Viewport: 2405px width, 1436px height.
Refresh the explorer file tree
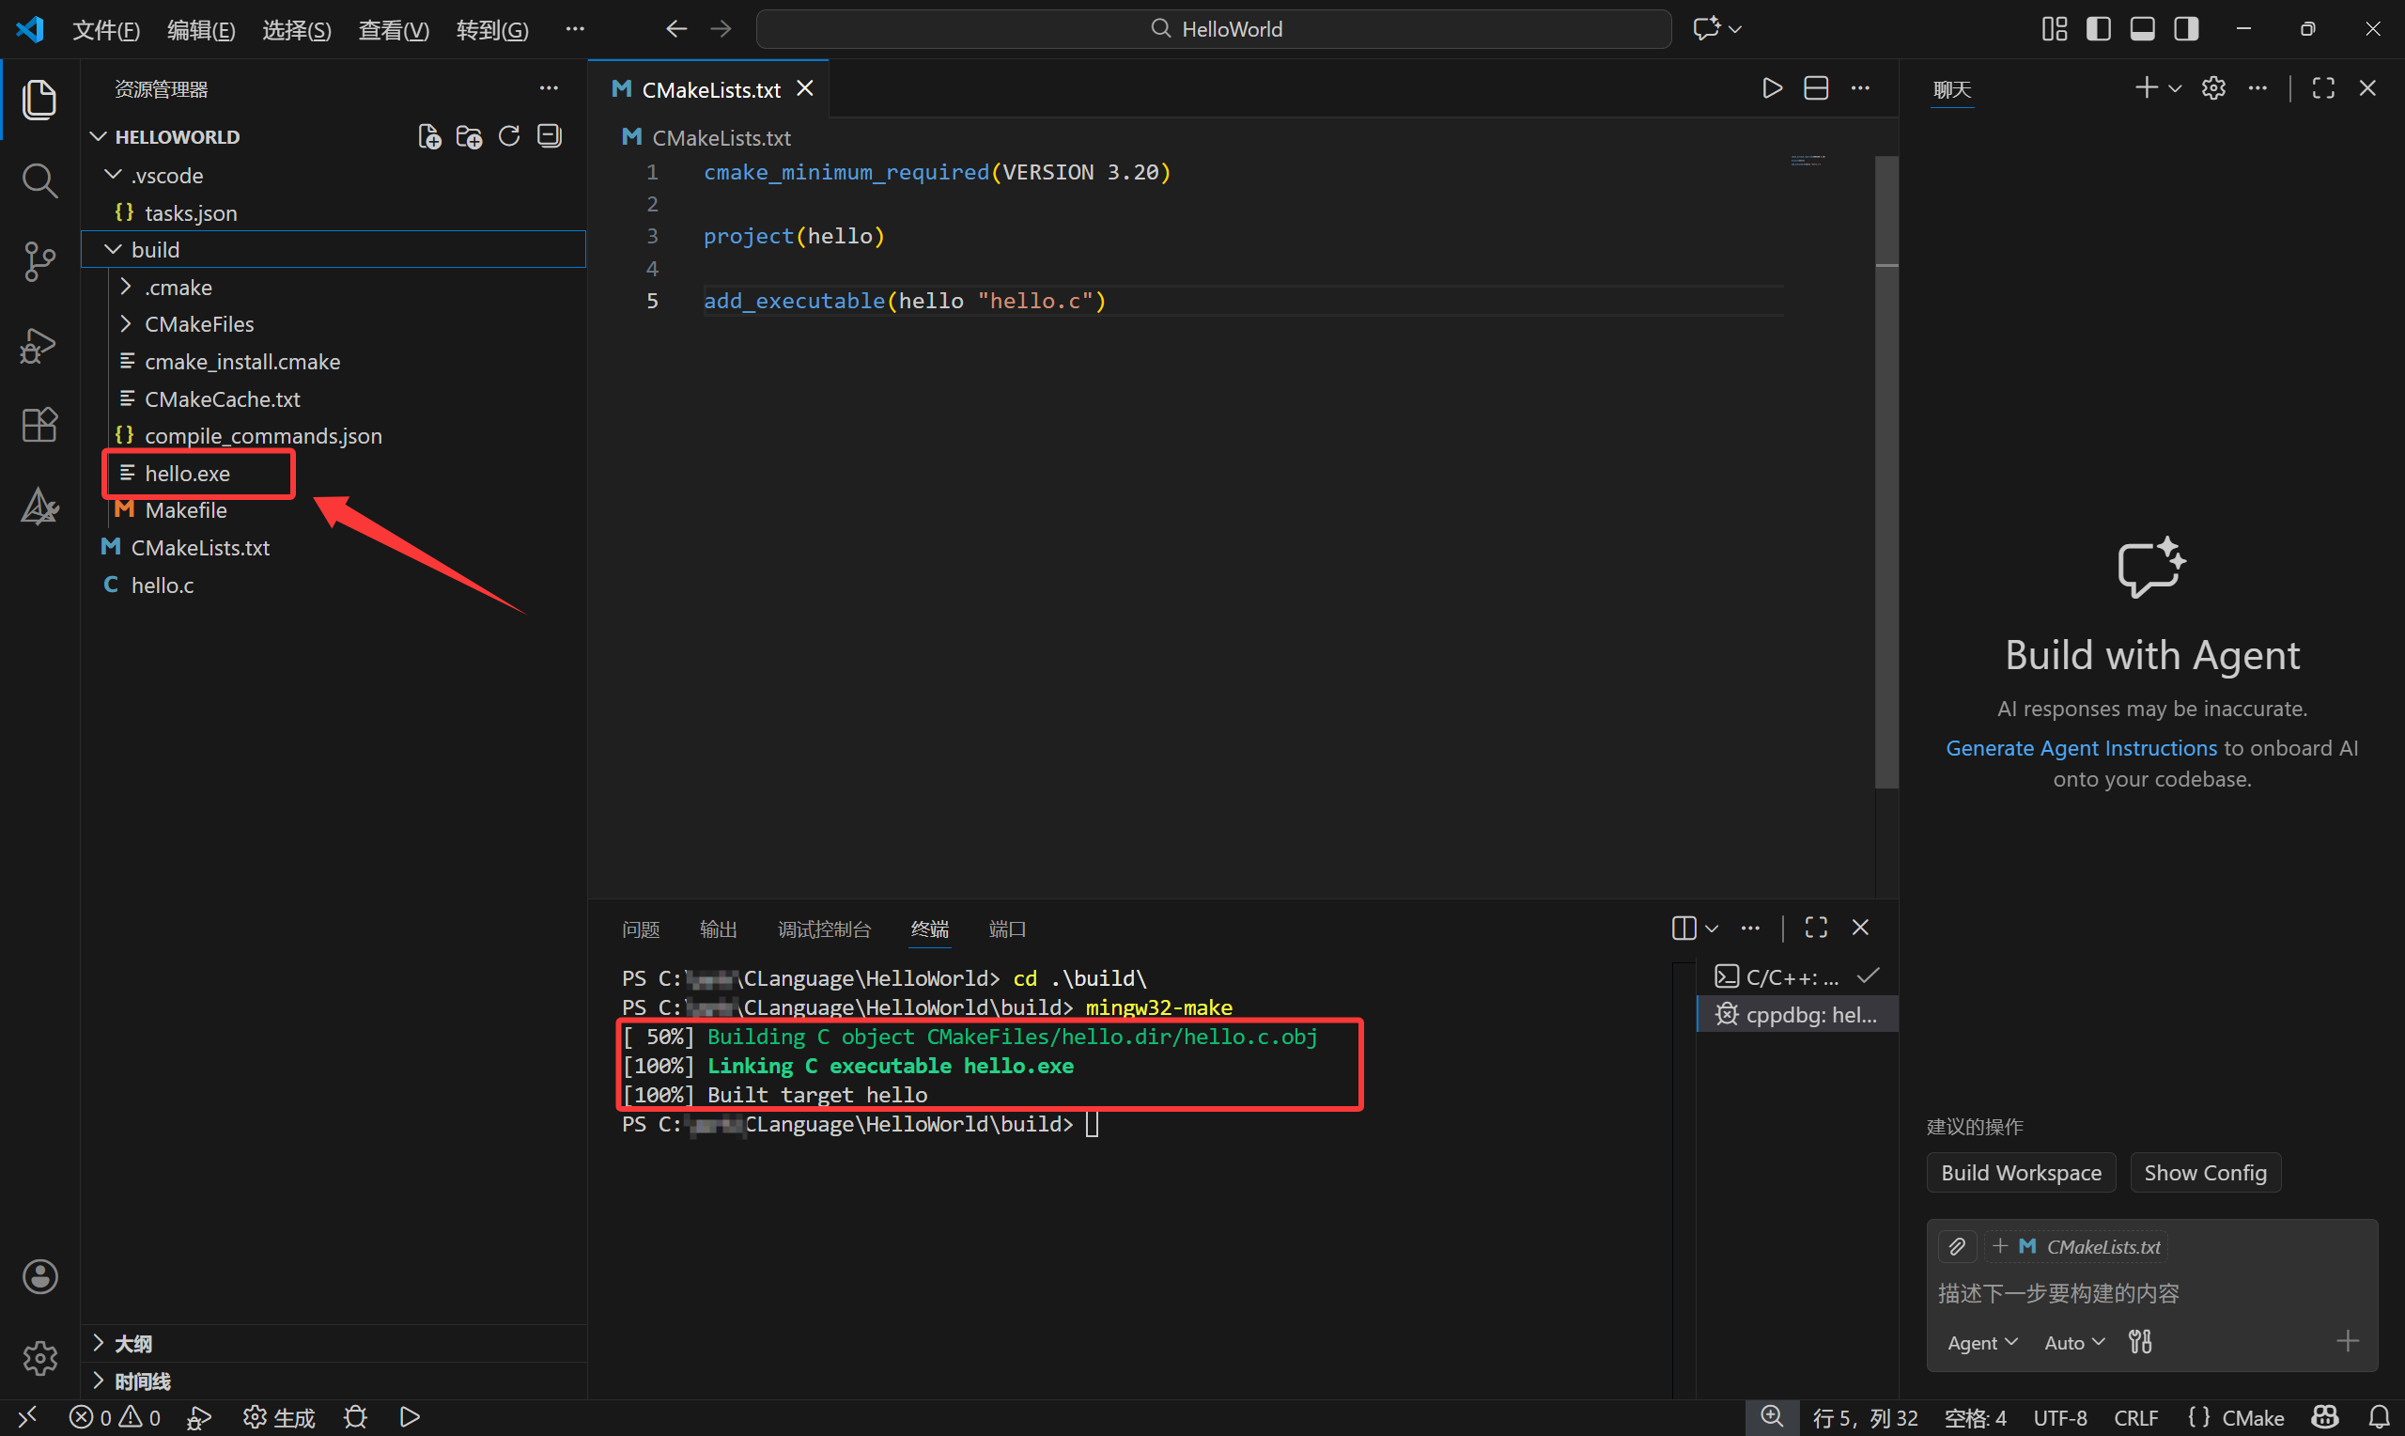tap(509, 136)
